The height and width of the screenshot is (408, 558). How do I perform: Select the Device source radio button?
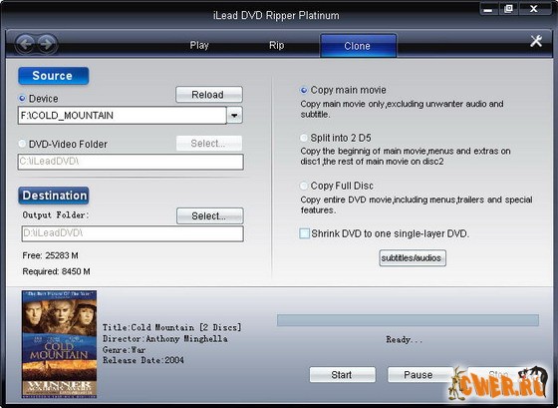click(22, 98)
